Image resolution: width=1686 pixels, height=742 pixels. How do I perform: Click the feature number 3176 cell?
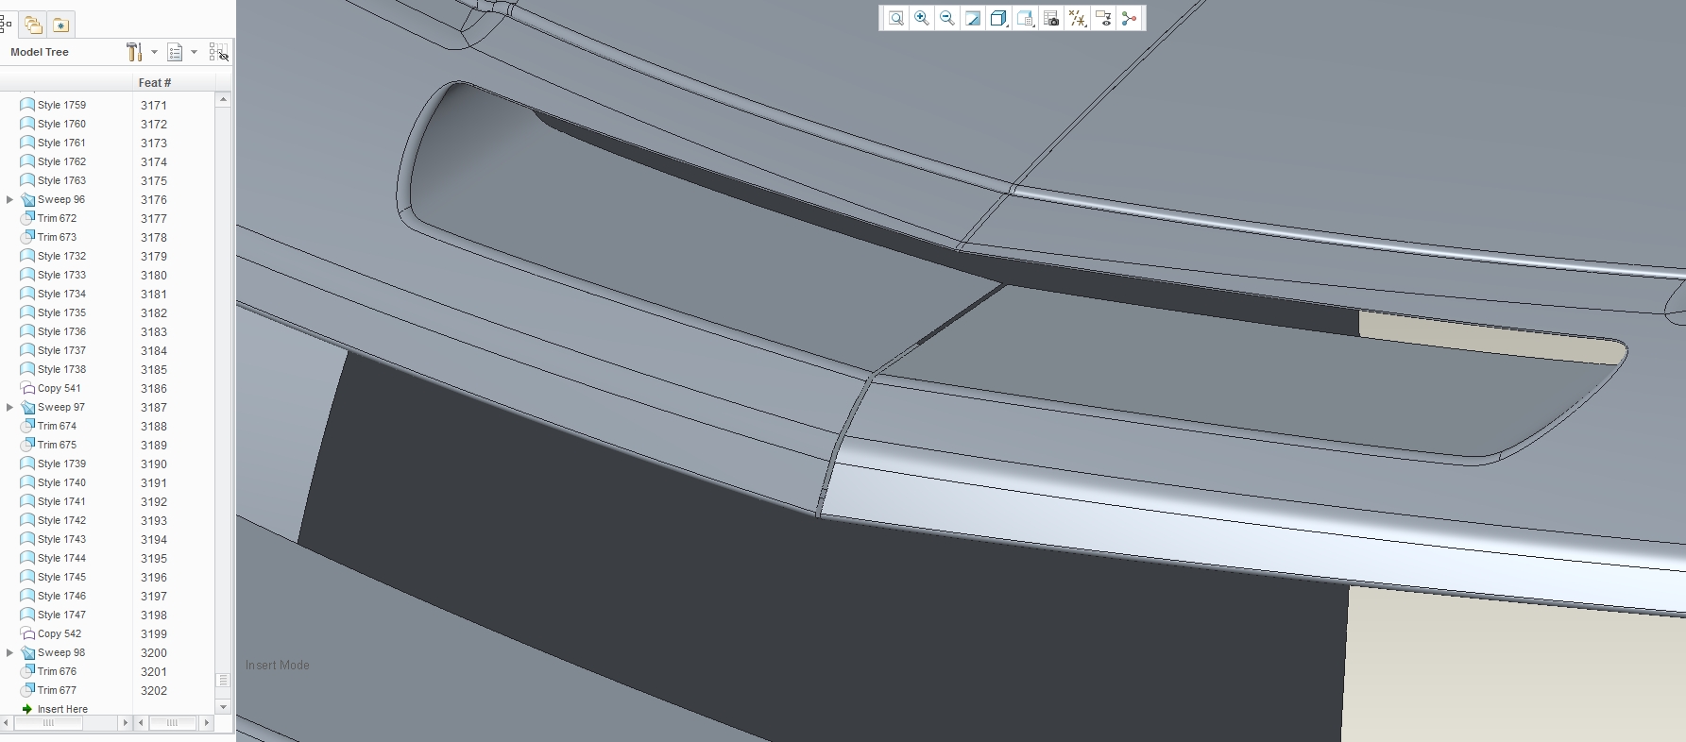click(x=154, y=199)
